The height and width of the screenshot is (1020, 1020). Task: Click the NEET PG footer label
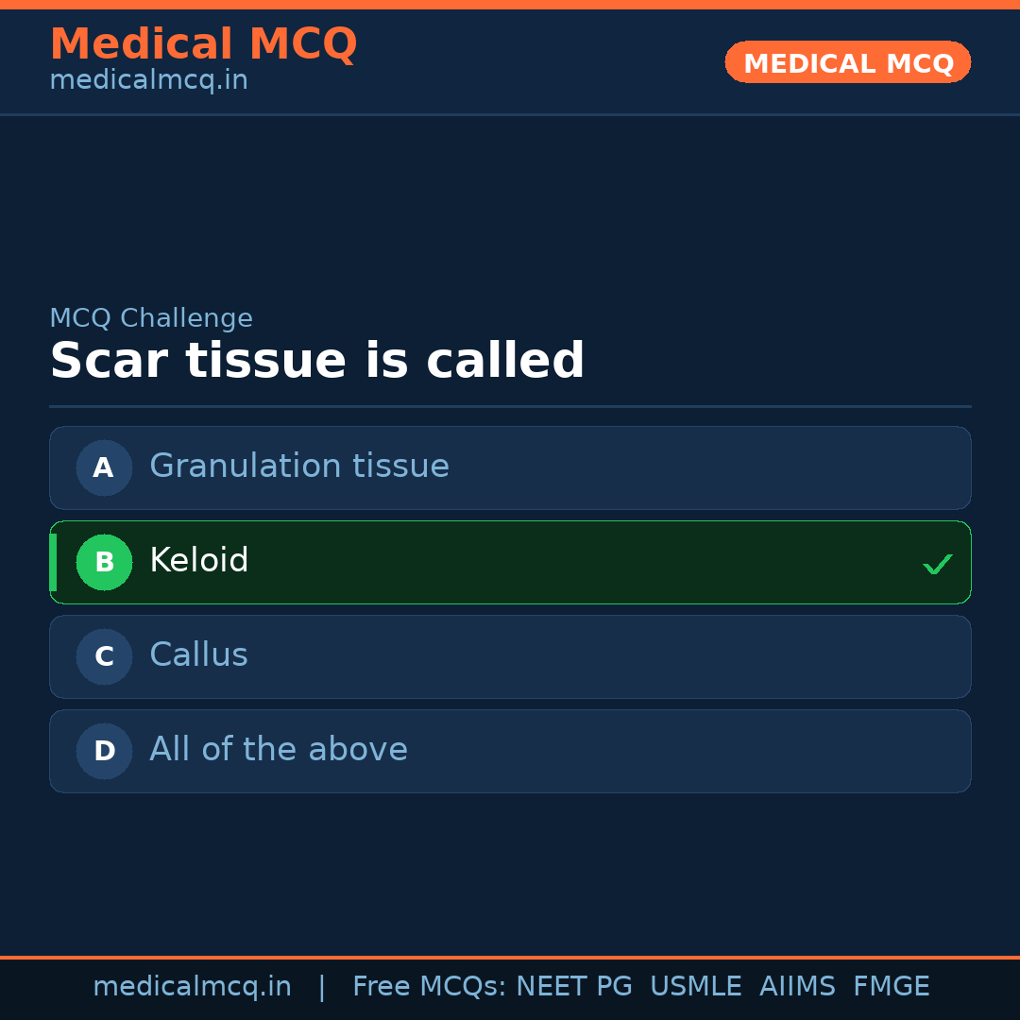573,985
